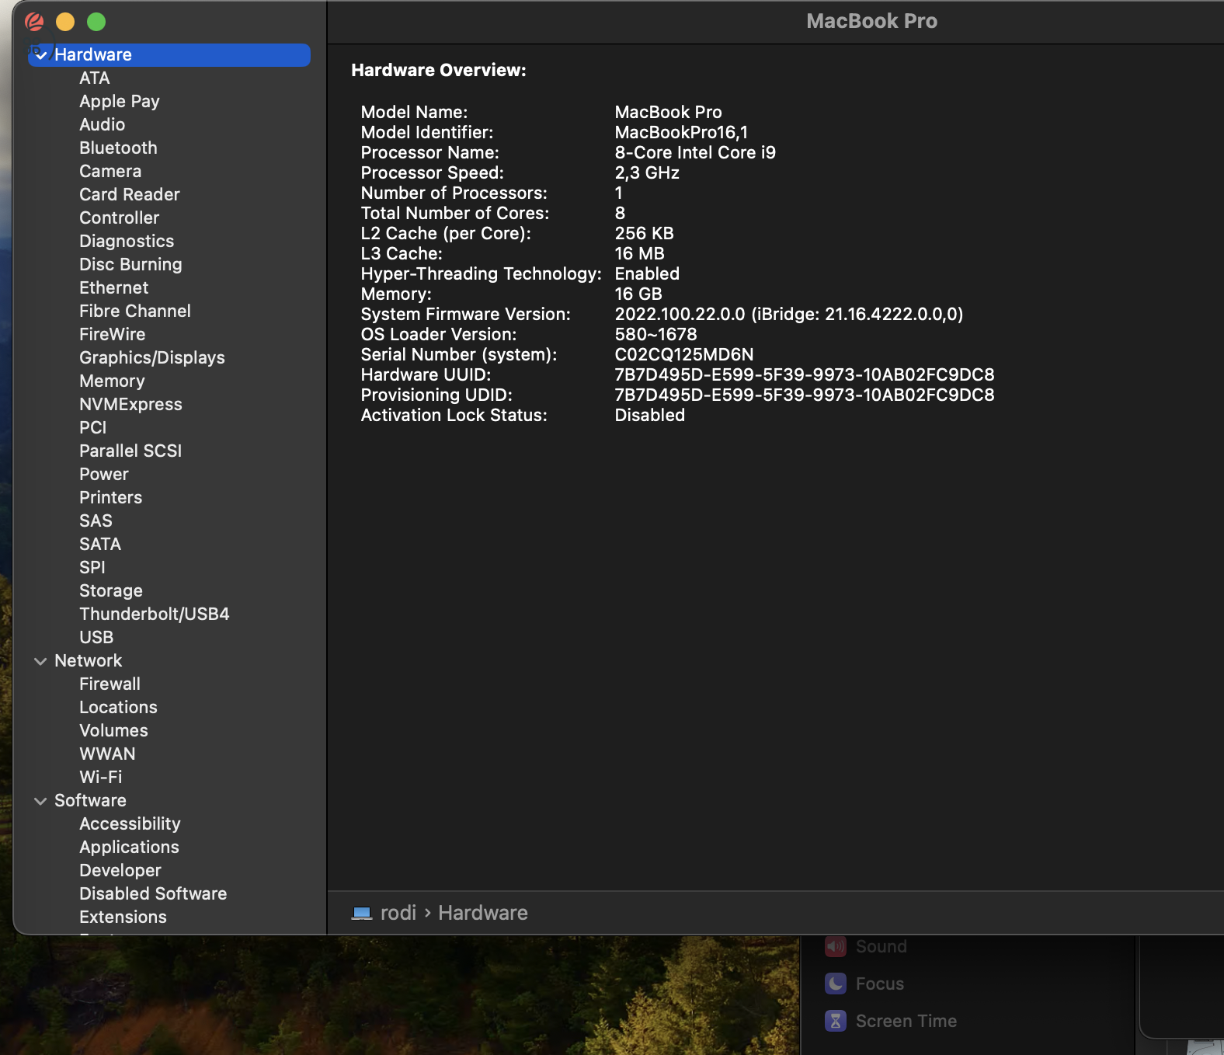Open NVMExpress information
1224x1055 pixels.
click(130, 404)
